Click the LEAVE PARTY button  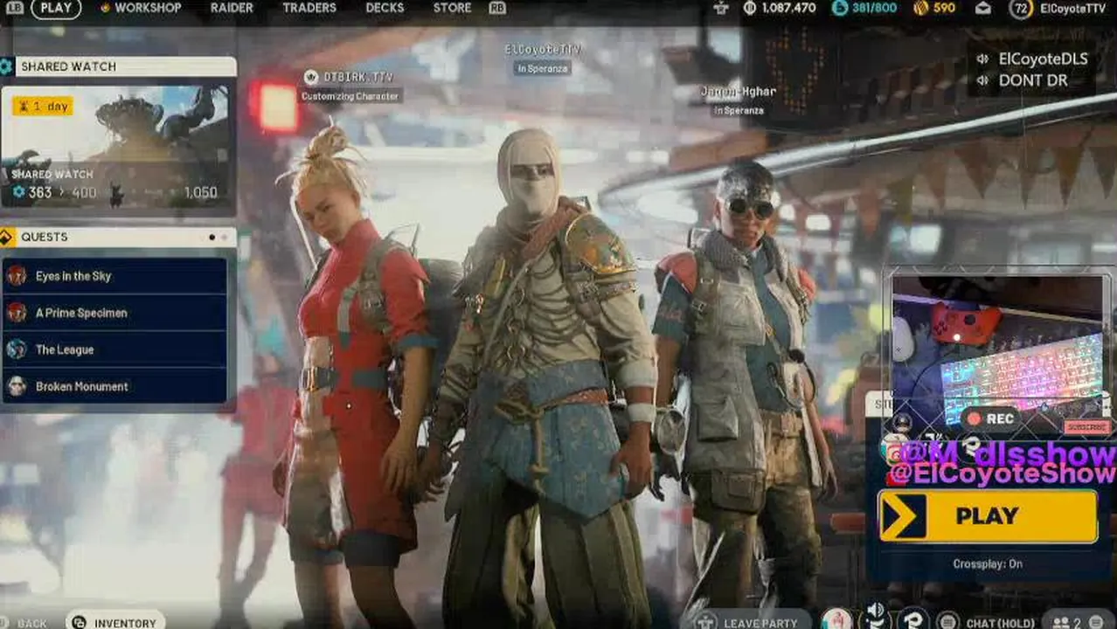(x=752, y=621)
